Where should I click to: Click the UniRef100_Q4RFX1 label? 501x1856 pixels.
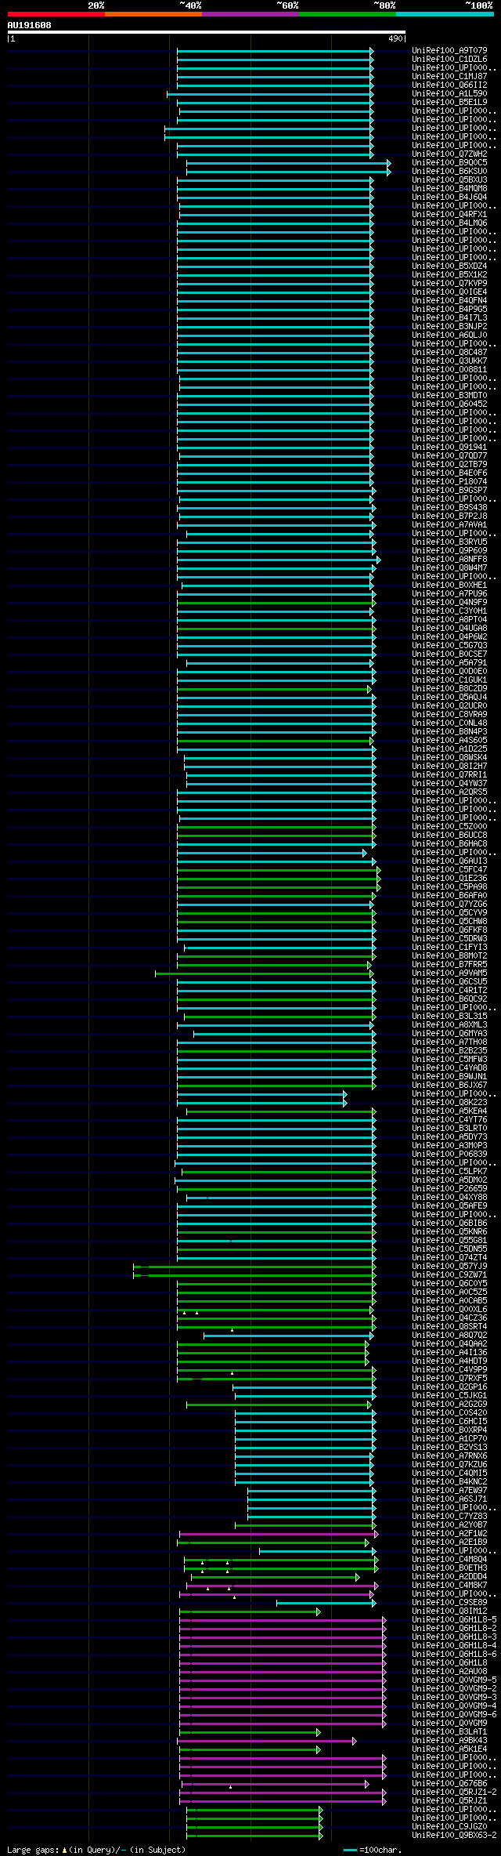pyautogui.click(x=449, y=214)
